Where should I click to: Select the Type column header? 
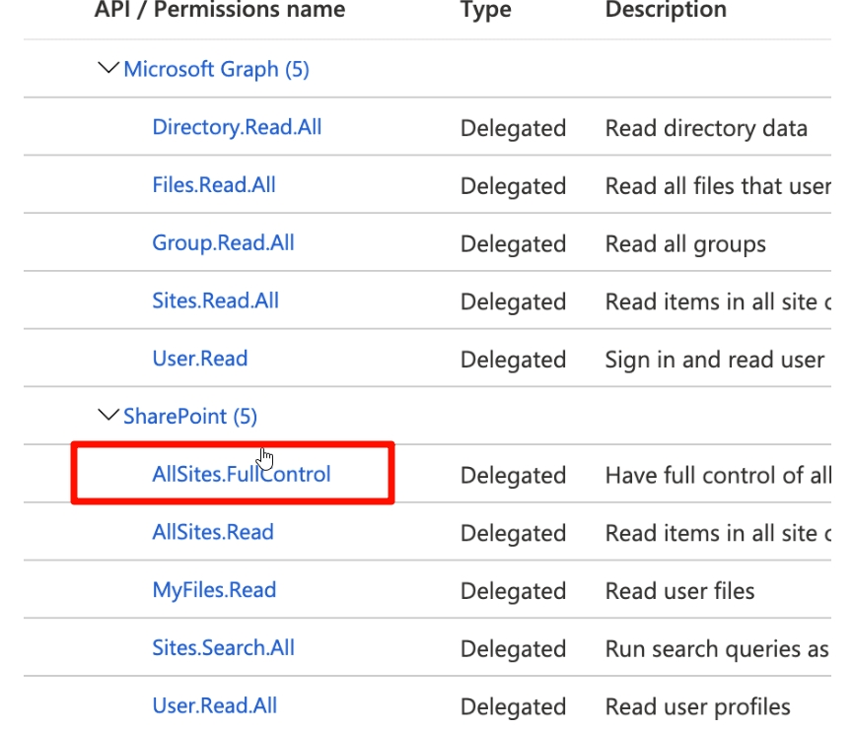pyautogui.click(x=486, y=10)
